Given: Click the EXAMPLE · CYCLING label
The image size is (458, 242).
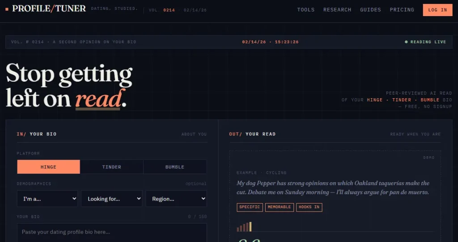Looking at the screenshot, I should 261,173.
